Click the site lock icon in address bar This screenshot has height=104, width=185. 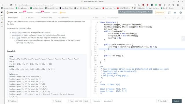[16, 5]
